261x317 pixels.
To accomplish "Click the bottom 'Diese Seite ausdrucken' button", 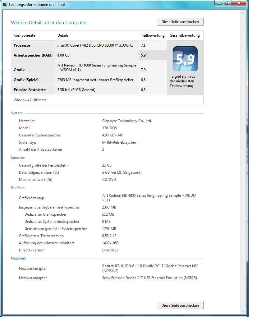I will 180,305.
